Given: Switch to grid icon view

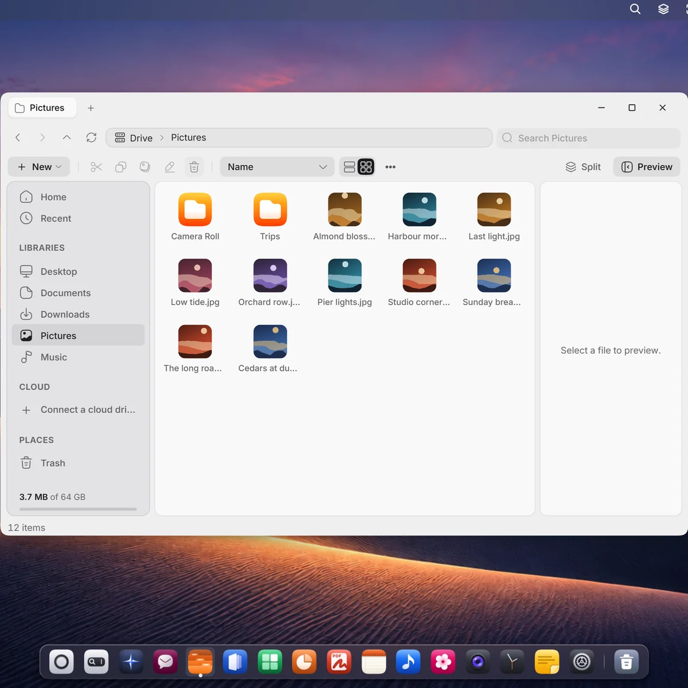Looking at the screenshot, I should point(366,167).
